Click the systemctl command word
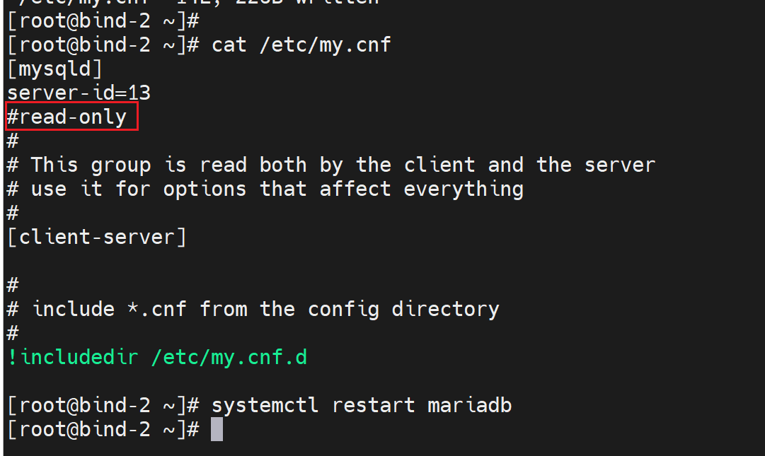 pyautogui.click(x=265, y=405)
